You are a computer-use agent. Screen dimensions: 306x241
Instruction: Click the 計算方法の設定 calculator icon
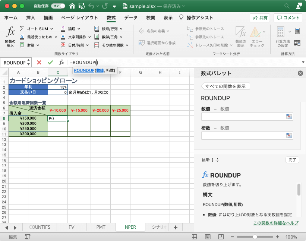pyautogui.click(x=280, y=32)
